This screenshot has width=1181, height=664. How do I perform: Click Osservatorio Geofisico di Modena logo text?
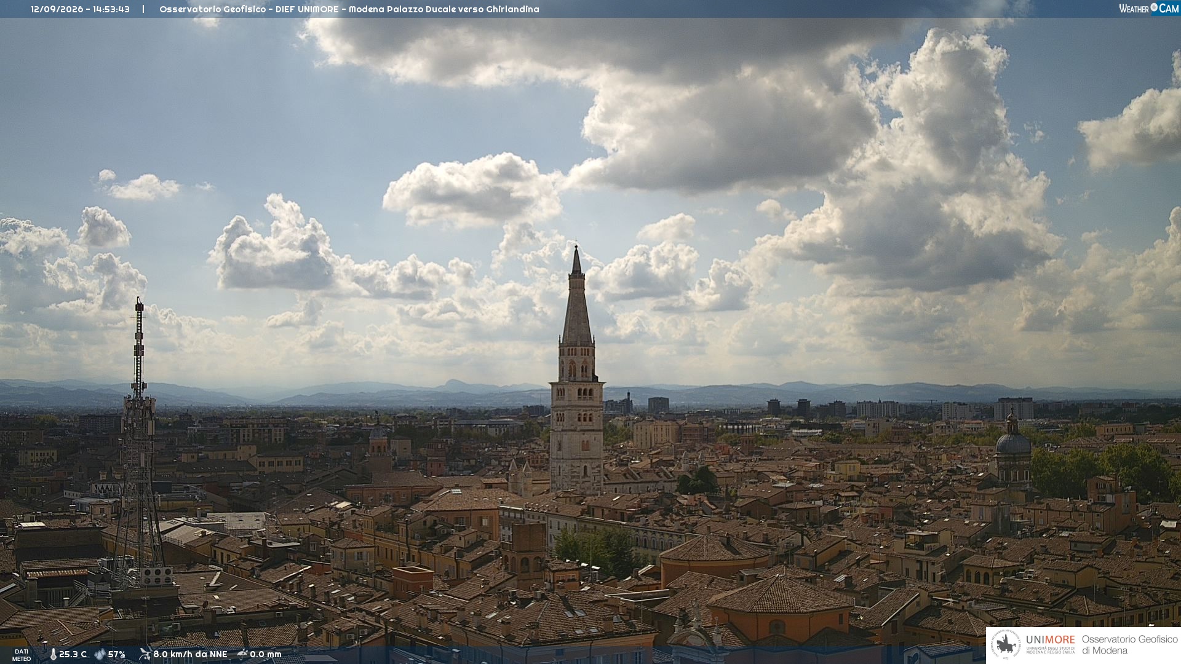(x=1130, y=645)
